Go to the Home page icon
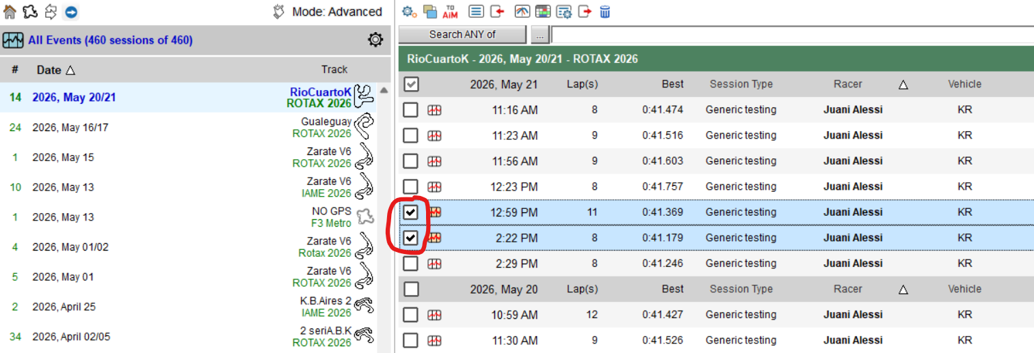1034x353 pixels. pyautogui.click(x=10, y=12)
